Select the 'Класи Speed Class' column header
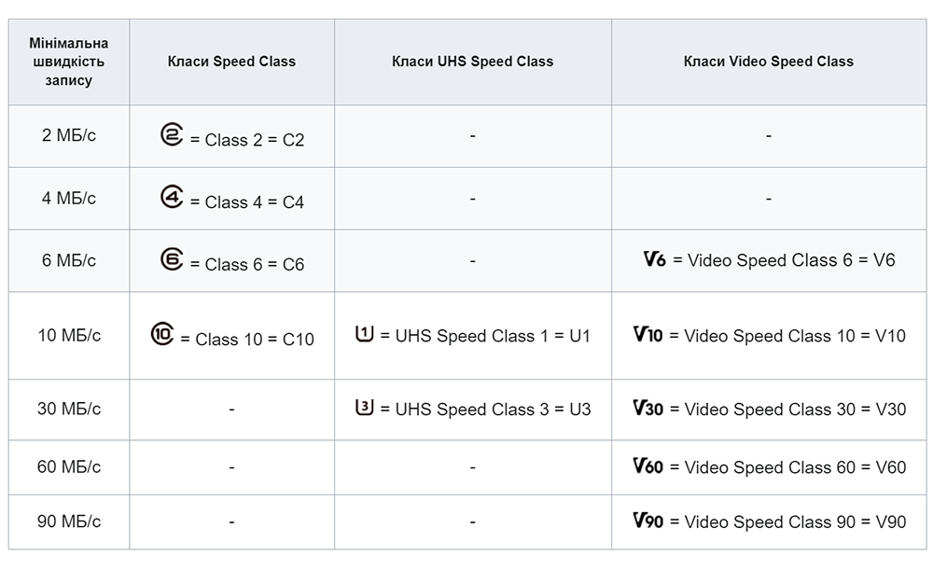 (x=231, y=62)
